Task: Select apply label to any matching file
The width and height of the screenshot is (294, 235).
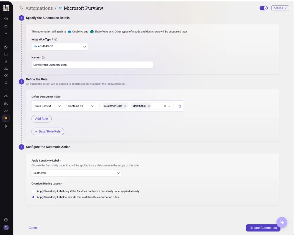Action: click(33, 197)
